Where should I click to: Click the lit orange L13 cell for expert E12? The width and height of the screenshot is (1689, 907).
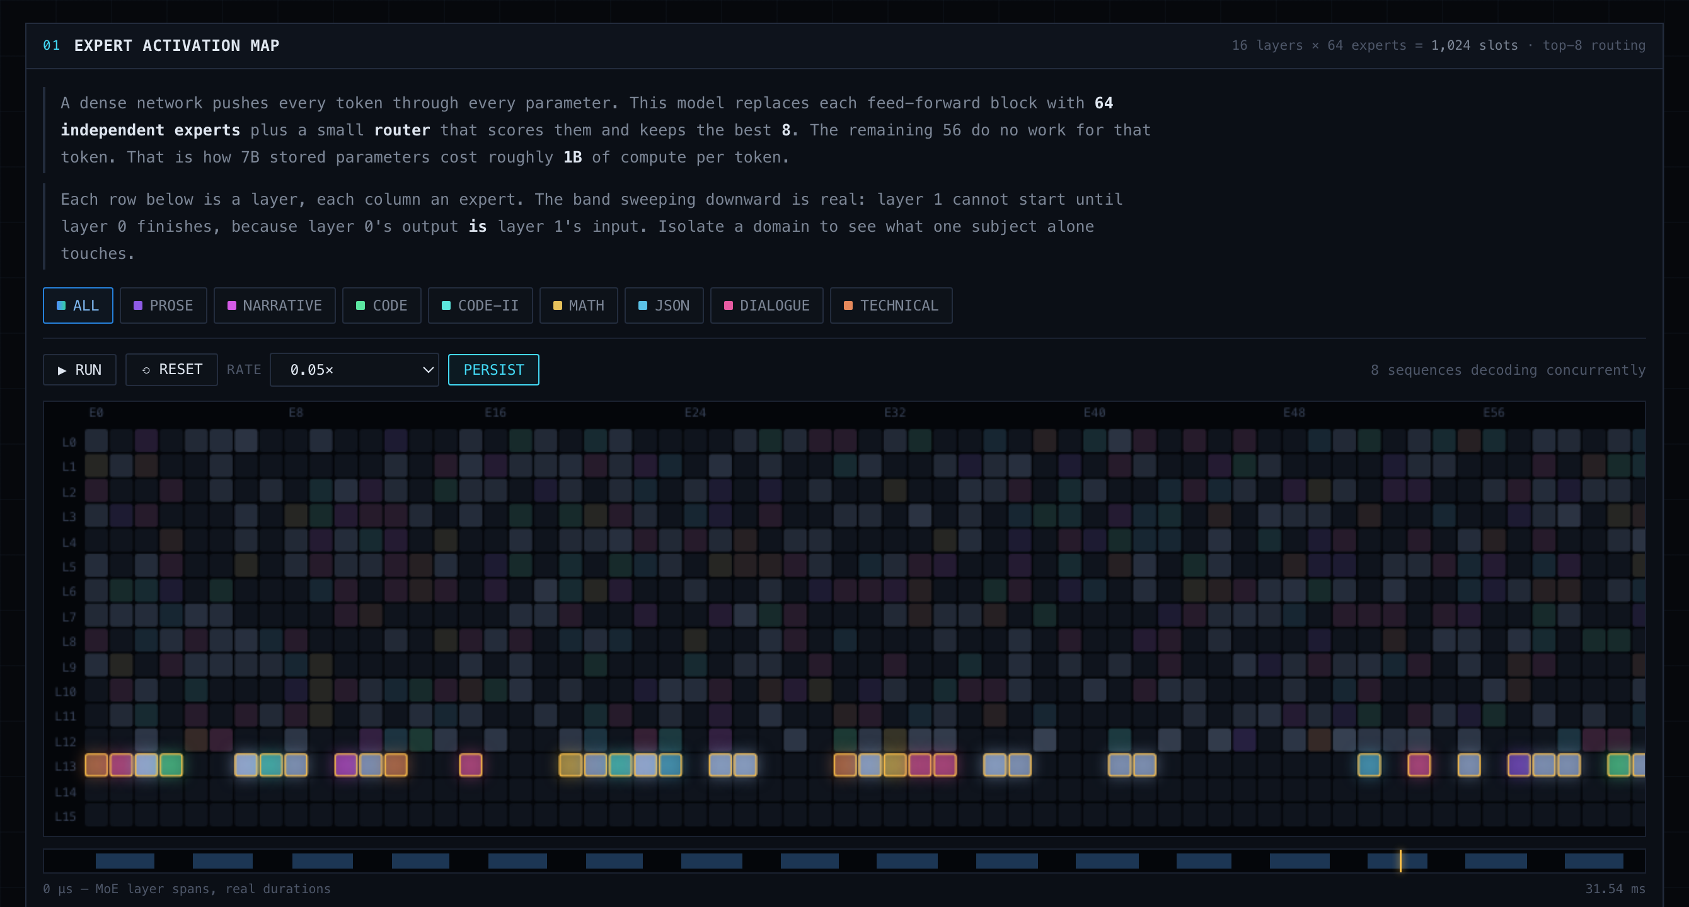pyautogui.click(x=395, y=765)
